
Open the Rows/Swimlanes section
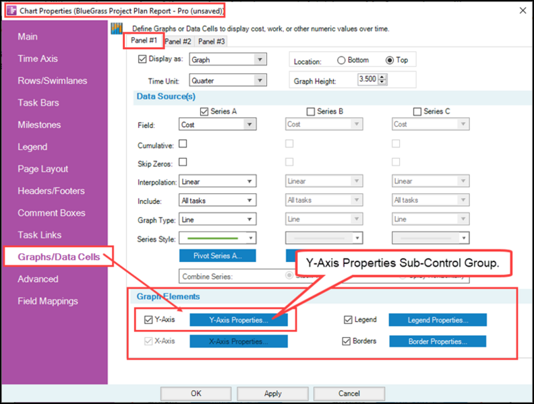[53, 81]
